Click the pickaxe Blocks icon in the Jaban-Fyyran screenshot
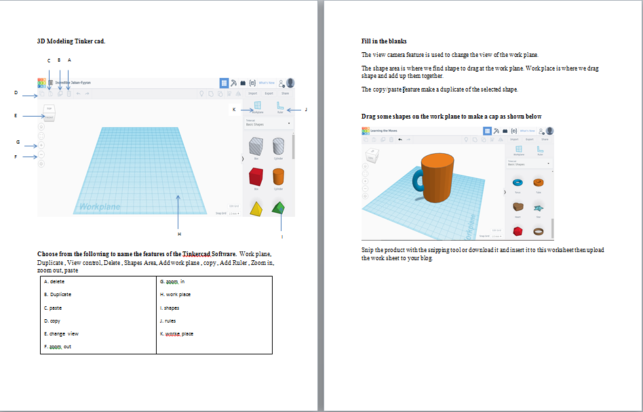The height and width of the screenshot is (412, 643). (233, 83)
